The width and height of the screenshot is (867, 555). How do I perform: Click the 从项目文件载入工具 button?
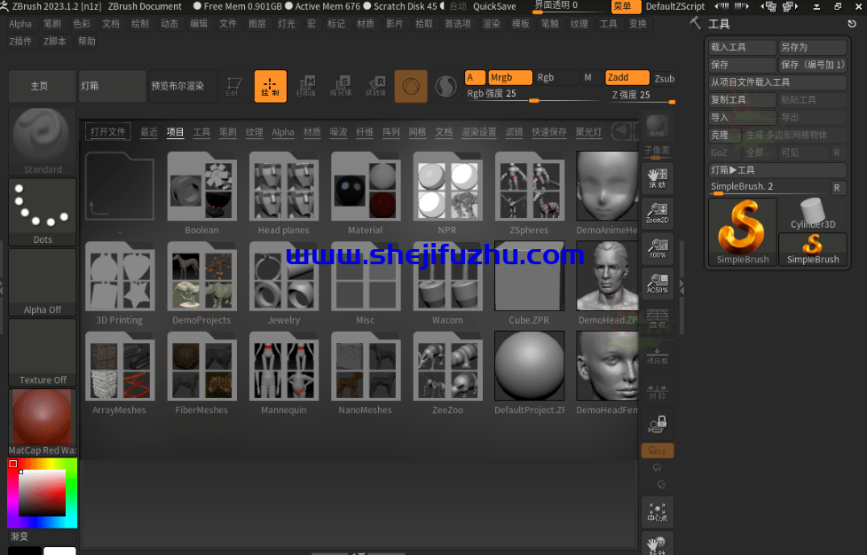click(777, 82)
